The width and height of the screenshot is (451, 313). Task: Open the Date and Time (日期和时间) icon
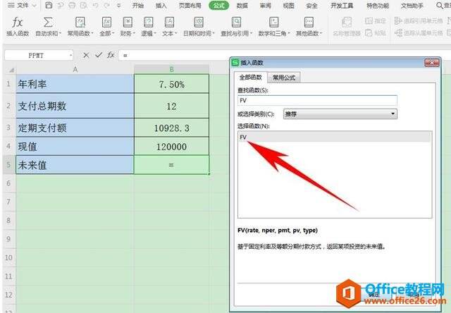[199, 22]
